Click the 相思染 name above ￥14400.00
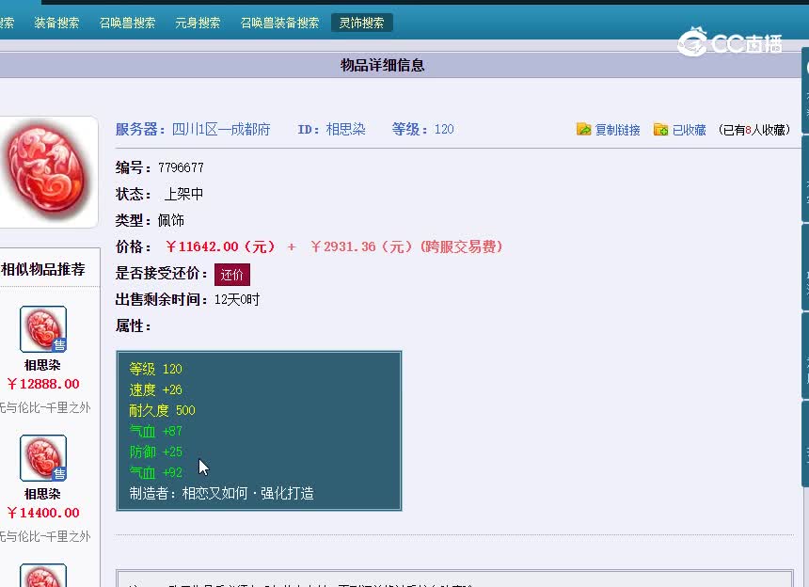Screen dimensions: 809x587 [x=42, y=494]
